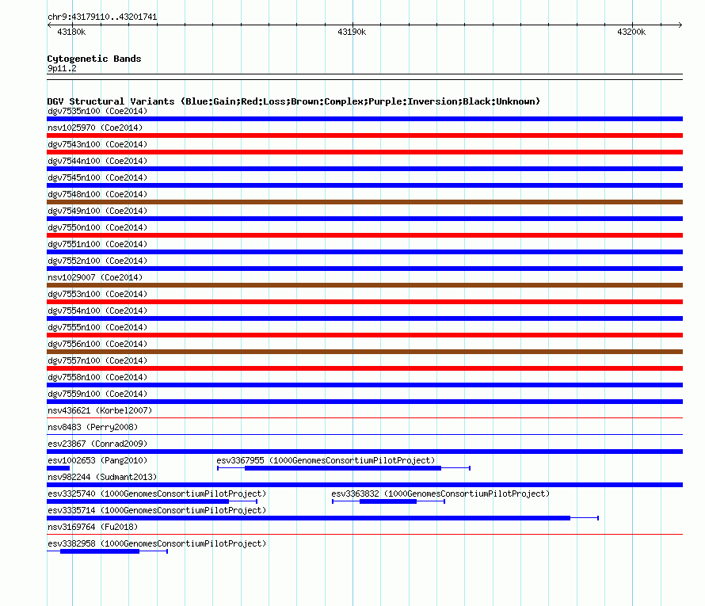Click the 43180k ruler label
This screenshot has width=705, height=606.
click(x=71, y=32)
